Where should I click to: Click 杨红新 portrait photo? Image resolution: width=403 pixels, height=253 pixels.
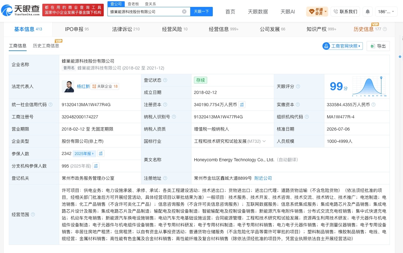tap(68, 86)
